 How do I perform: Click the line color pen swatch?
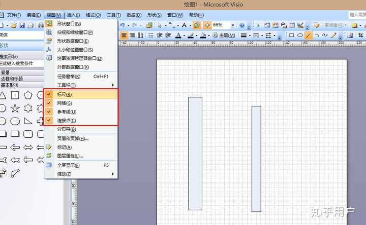click(191, 35)
